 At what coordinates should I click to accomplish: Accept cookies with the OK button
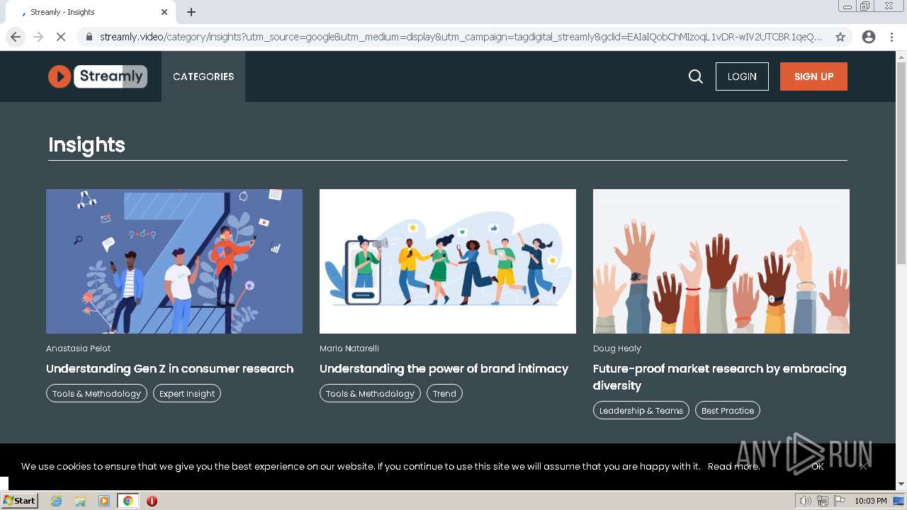[818, 466]
